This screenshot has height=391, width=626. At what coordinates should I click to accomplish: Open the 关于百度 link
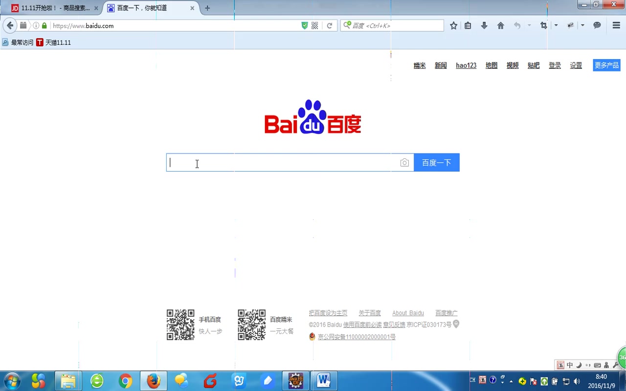click(x=370, y=313)
